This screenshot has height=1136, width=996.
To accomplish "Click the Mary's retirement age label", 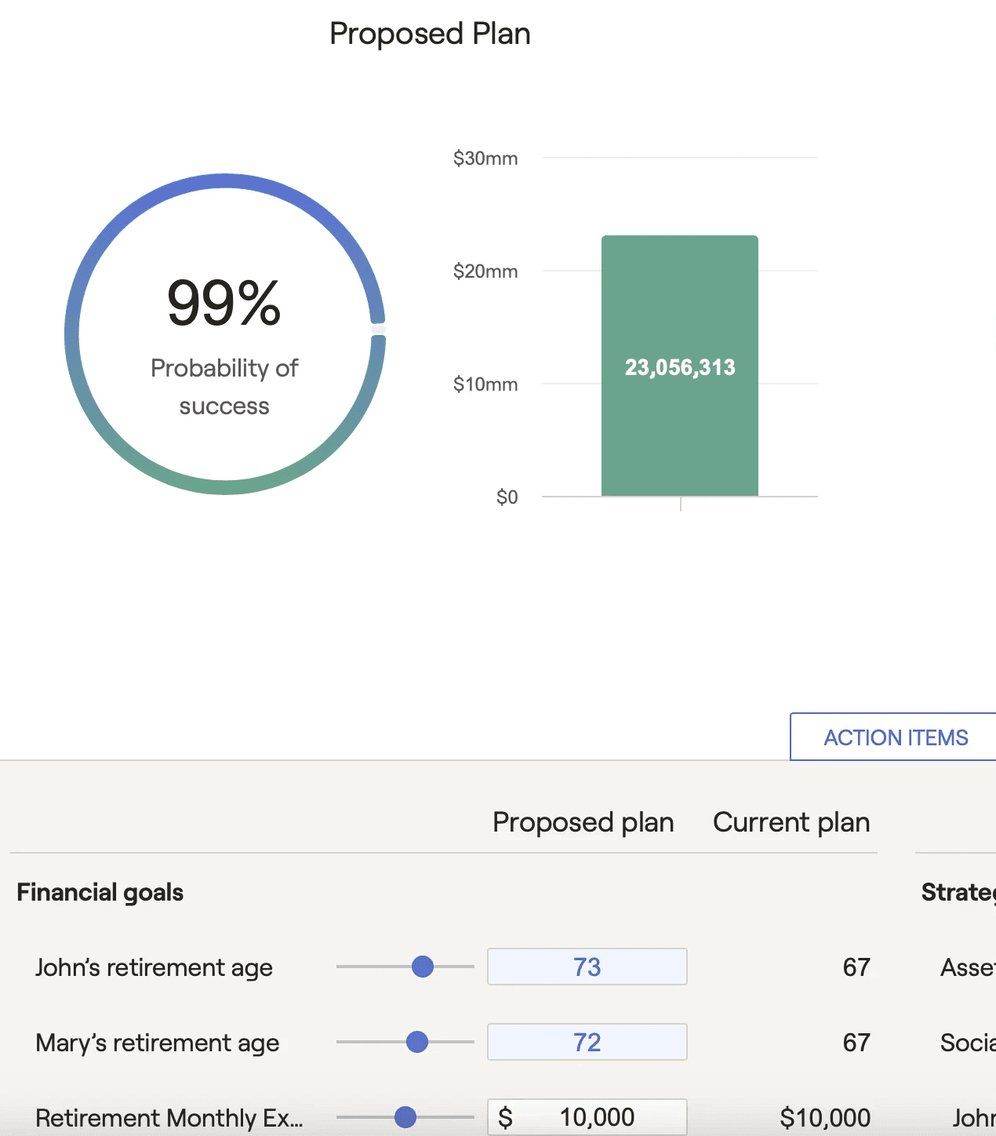I will point(157,1043).
